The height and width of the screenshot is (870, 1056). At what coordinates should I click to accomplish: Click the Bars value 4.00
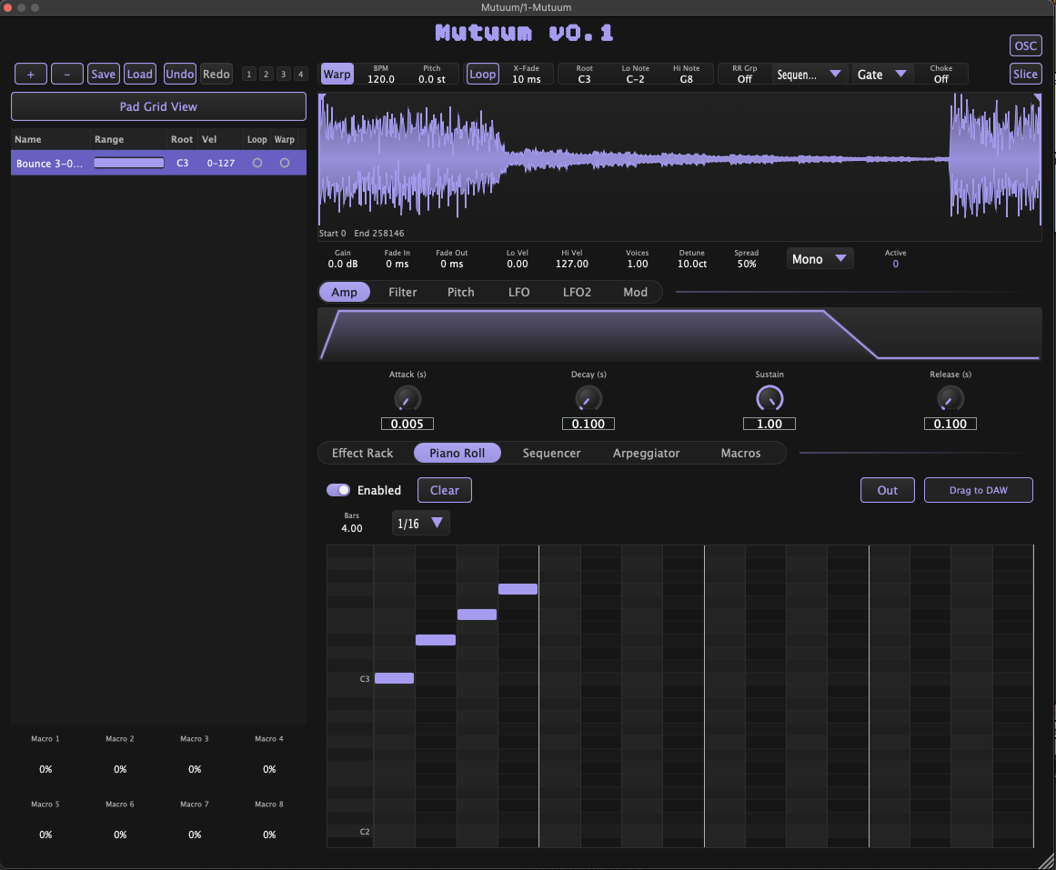352,528
